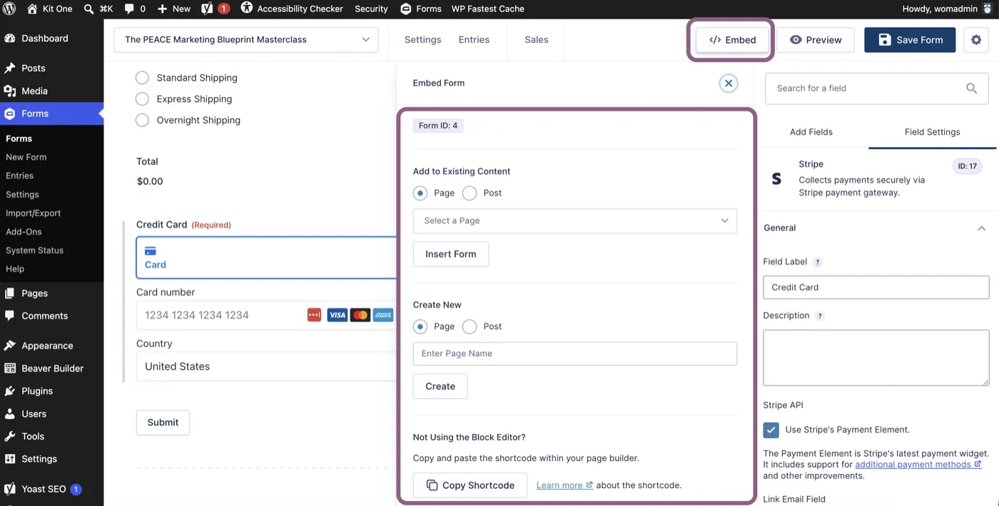Image resolution: width=999 pixels, height=506 pixels.
Task: Open the additional payment methods link
Action: point(918,465)
